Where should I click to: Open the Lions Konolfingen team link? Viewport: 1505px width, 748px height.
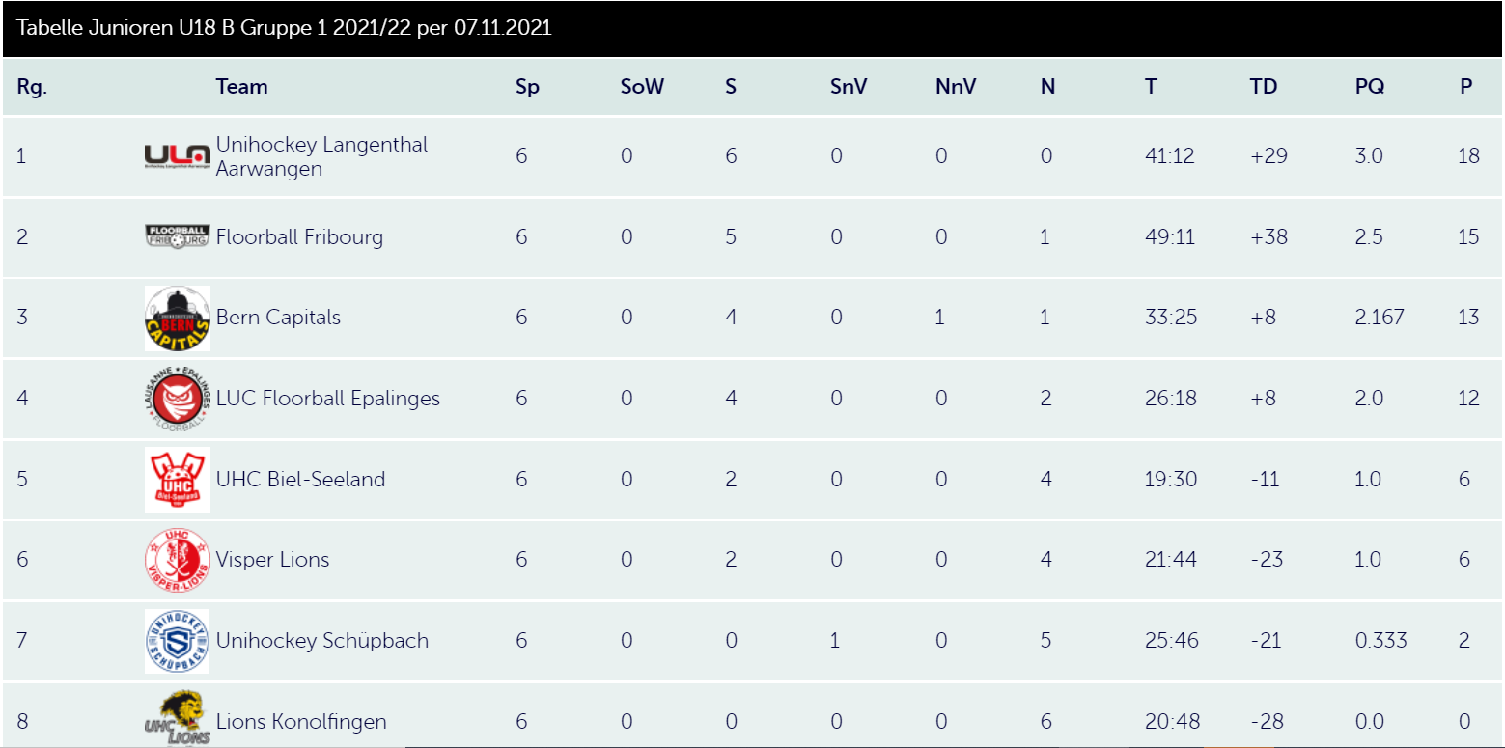[x=301, y=721]
